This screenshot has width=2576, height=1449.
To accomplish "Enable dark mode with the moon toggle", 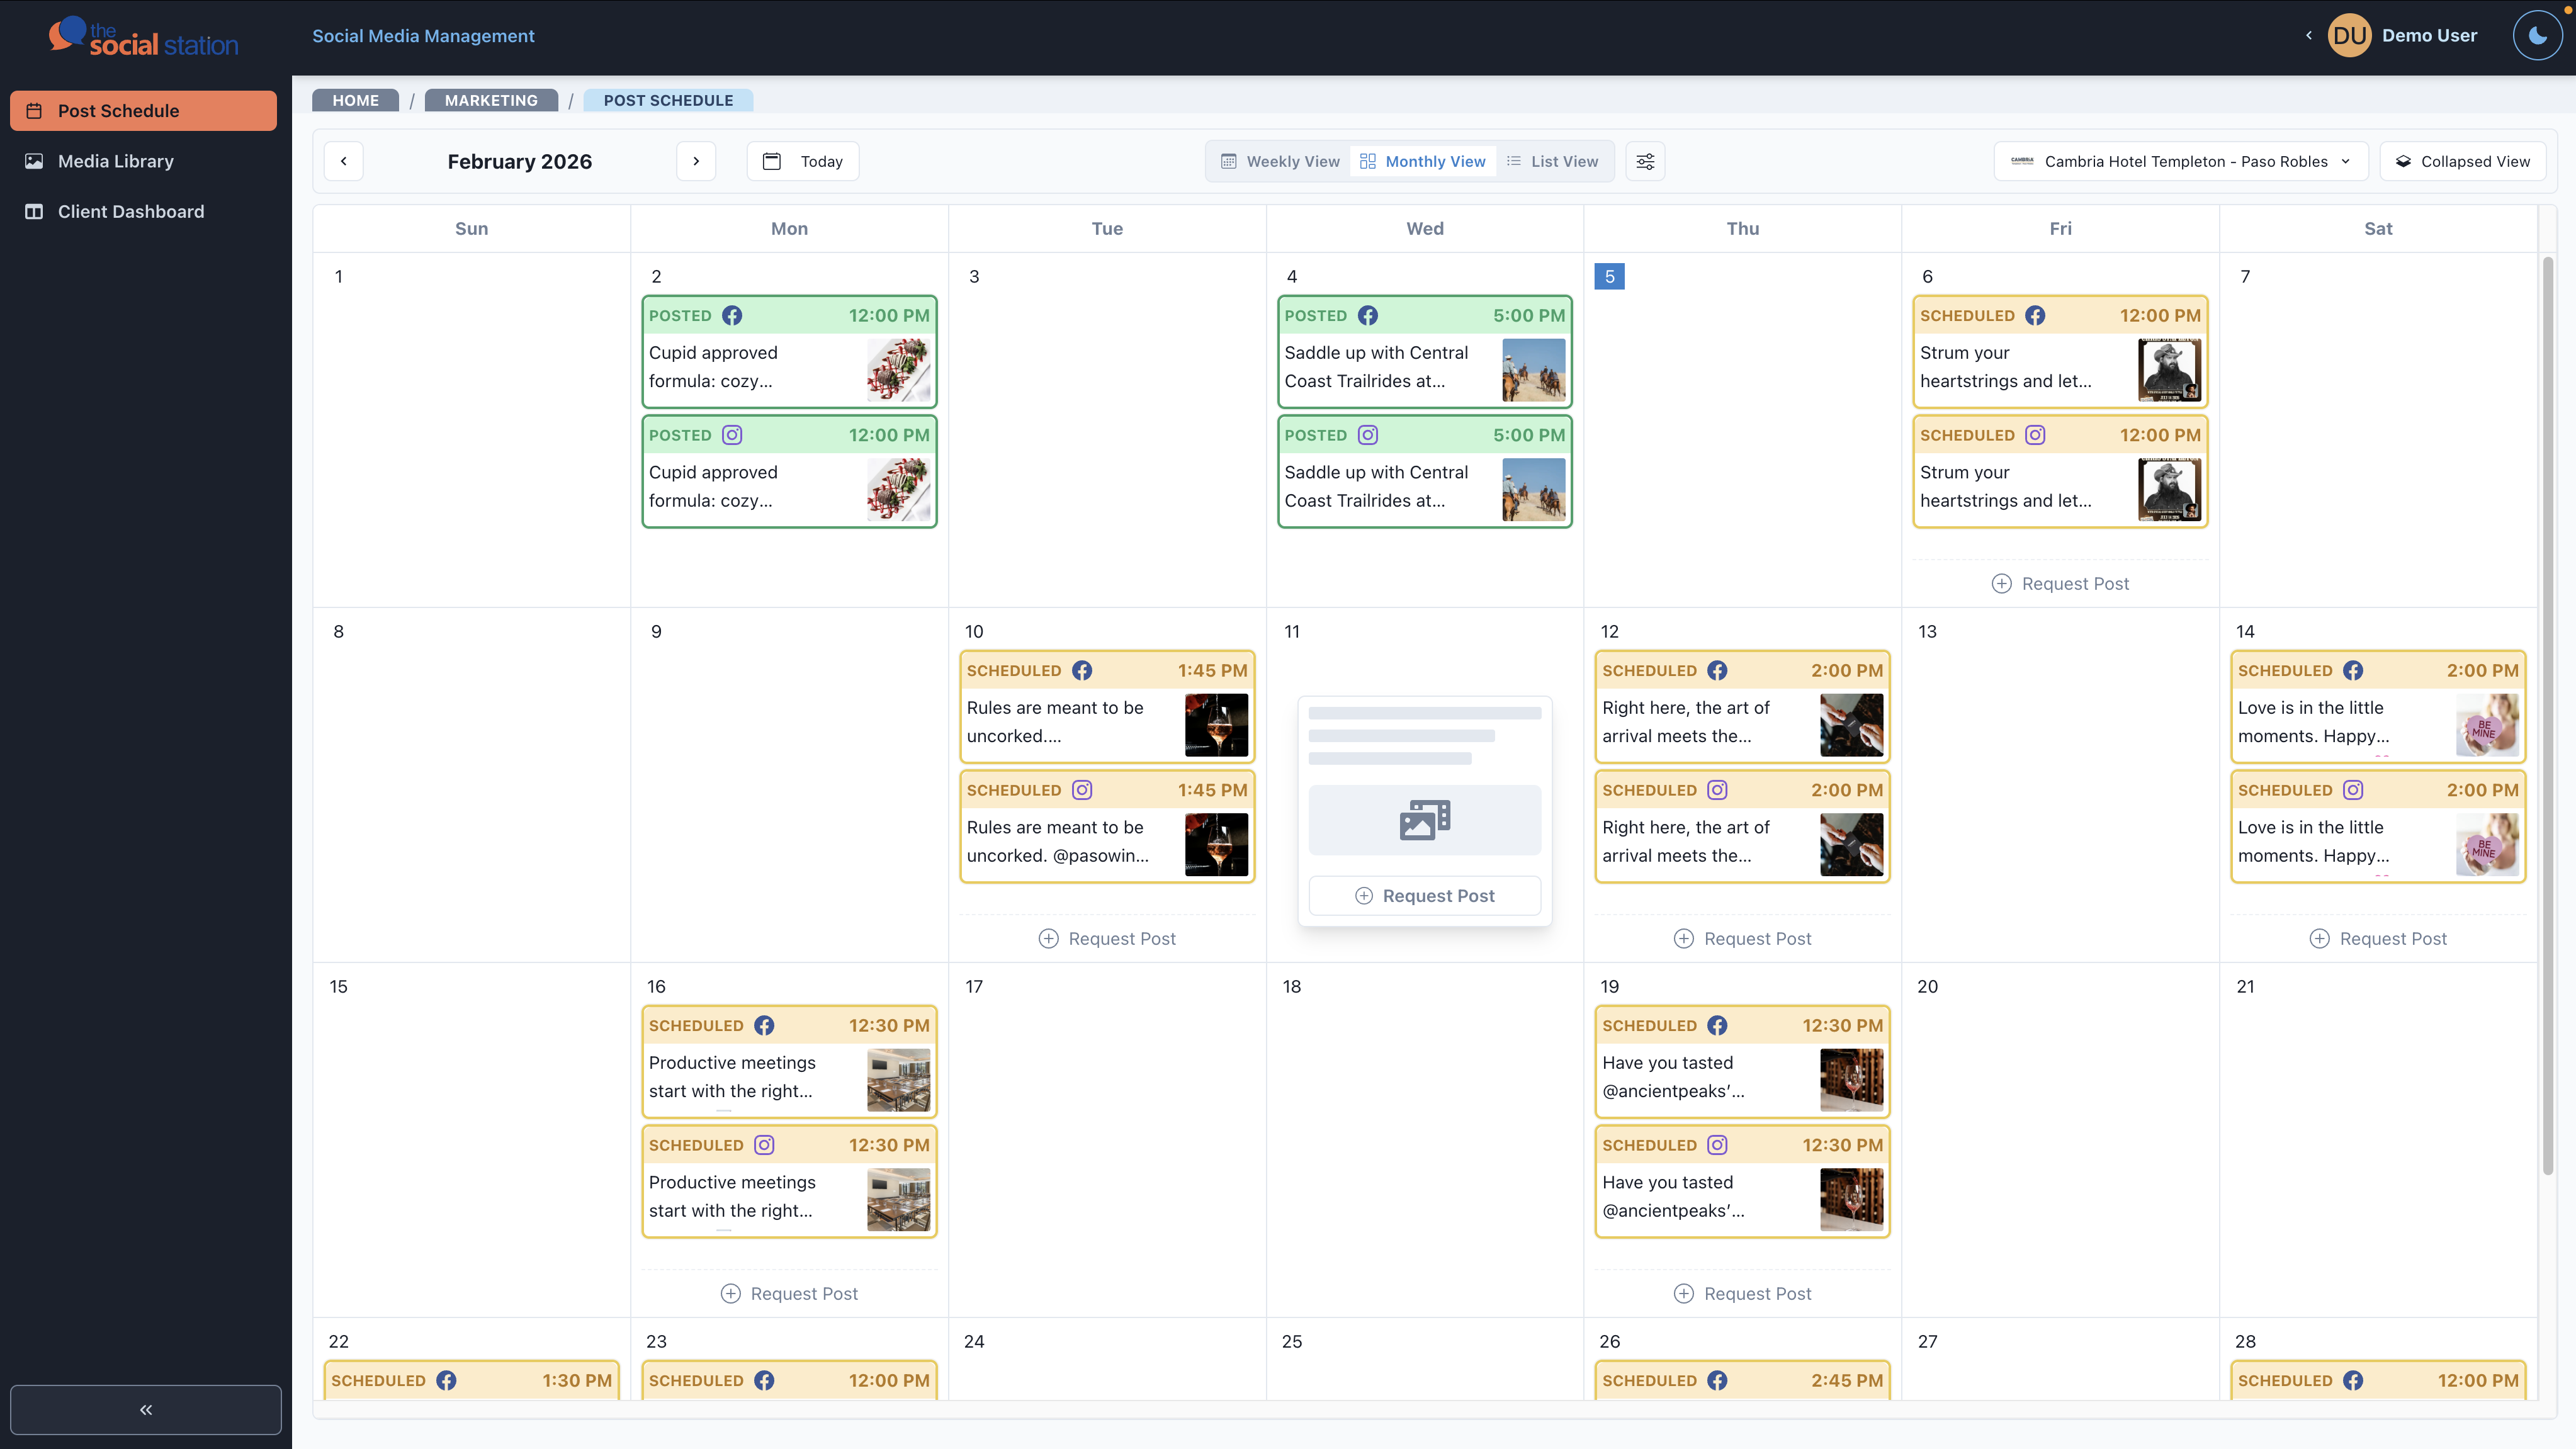I will click(x=2537, y=35).
